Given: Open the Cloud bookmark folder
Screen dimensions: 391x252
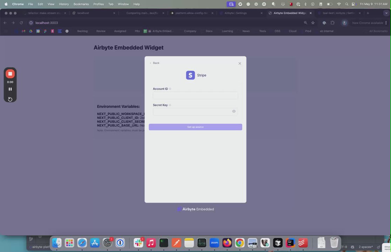Looking at the screenshot, I should click(292, 31).
